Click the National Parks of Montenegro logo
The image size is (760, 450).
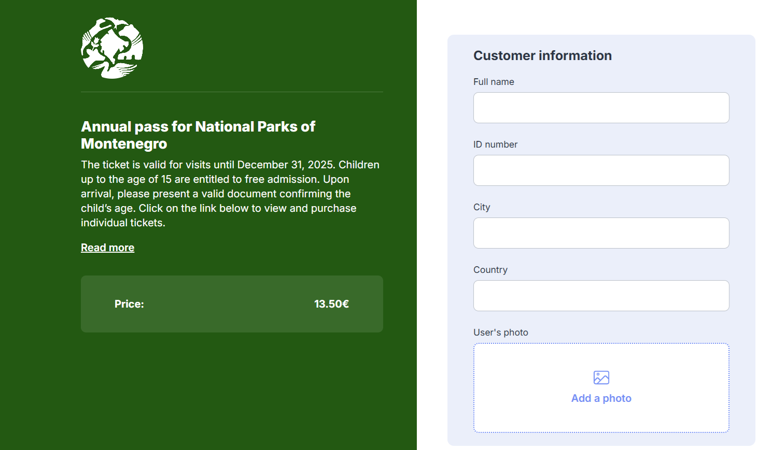point(112,48)
